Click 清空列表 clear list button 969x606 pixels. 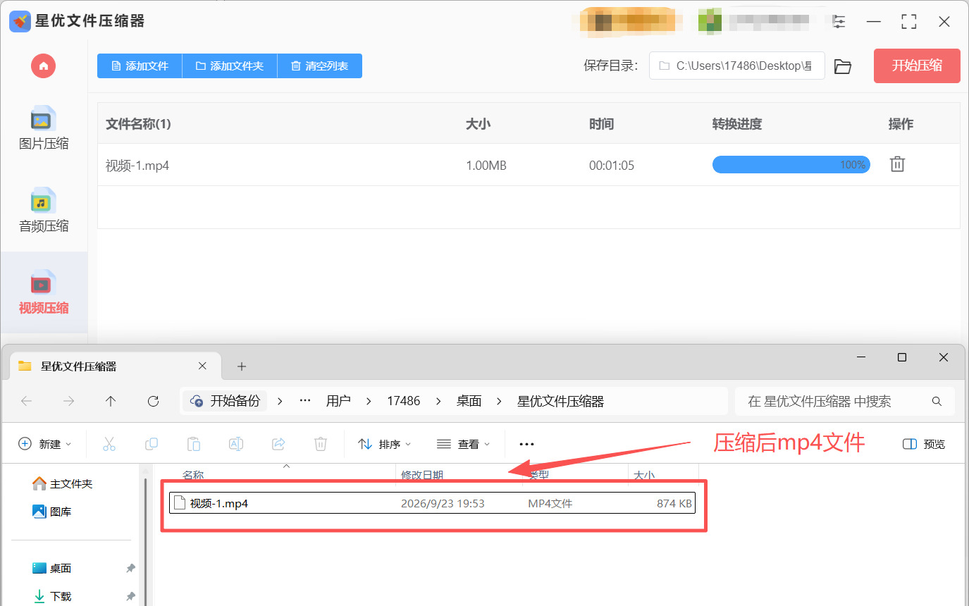pyautogui.click(x=320, y=66)
